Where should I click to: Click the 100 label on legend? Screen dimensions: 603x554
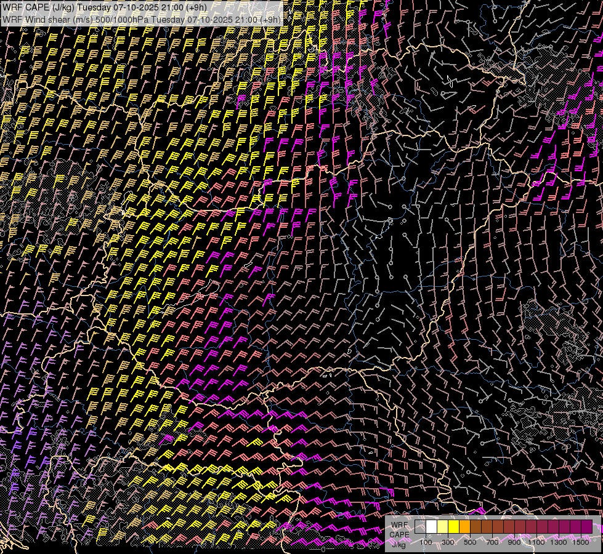tap(426, 542)
